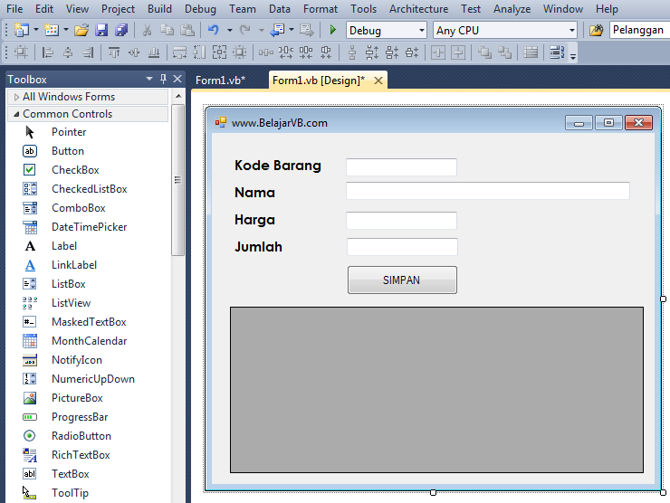Click the Align Lefts layout icon
The image size is (670, 503).
pos(47,52)
